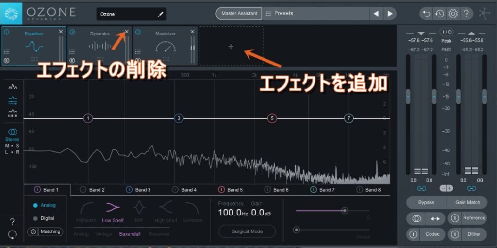Open the undo history clock icon
This screenshot has width=497, height=248.
click(x=440, y=14)
